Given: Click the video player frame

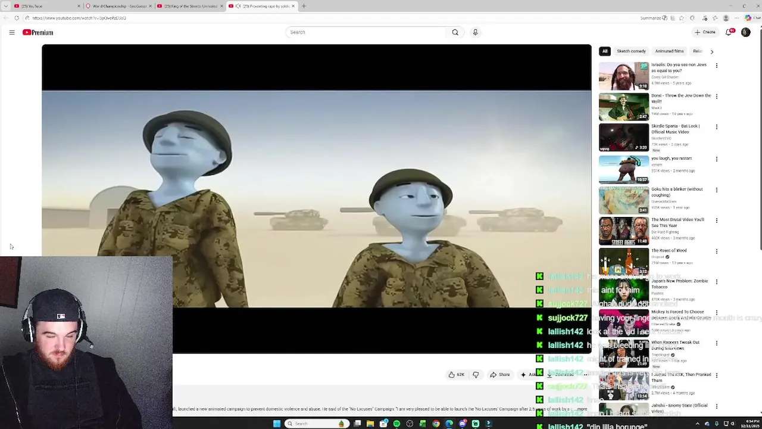Looking at the screenshot, I should (317, 198).
